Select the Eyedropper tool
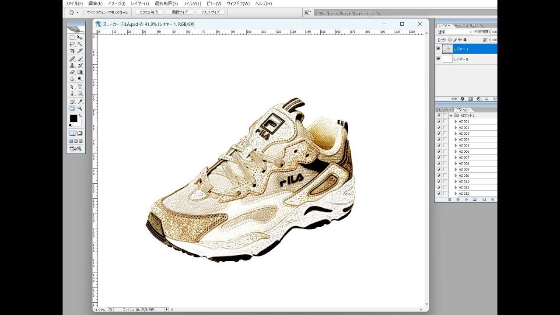The height and width of the screenshot is (315, 560). click(80, 101)
